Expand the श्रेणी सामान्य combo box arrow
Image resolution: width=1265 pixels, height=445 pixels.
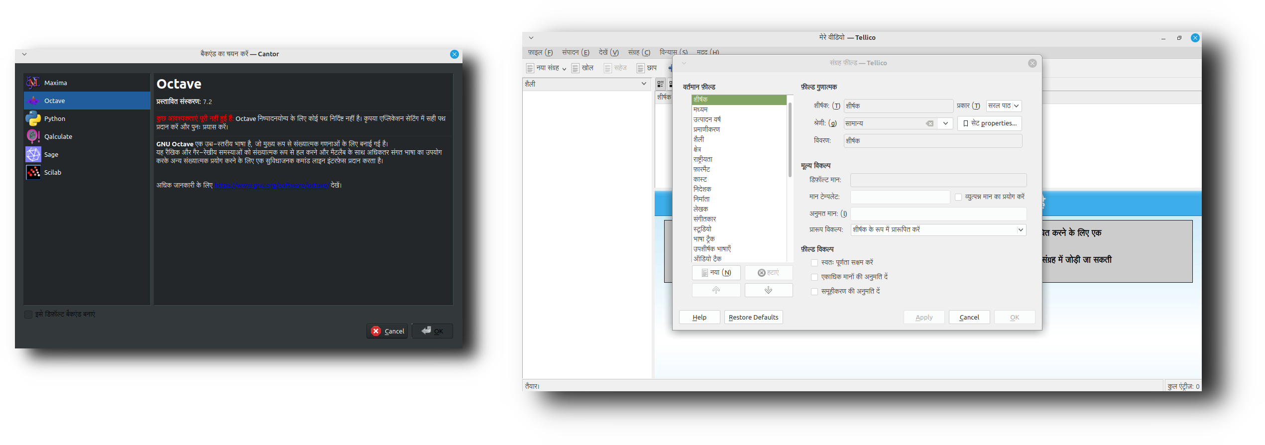click(945, 123)
